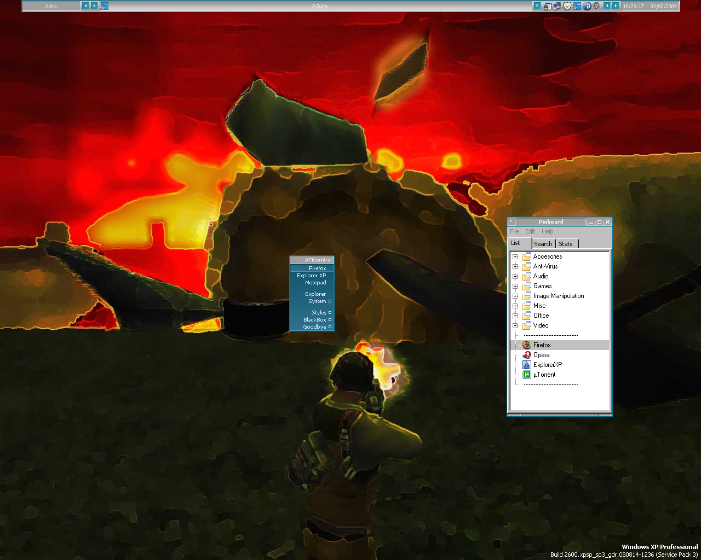
Task: Click the green µTorrent icon
Action: tap(527, 375)
